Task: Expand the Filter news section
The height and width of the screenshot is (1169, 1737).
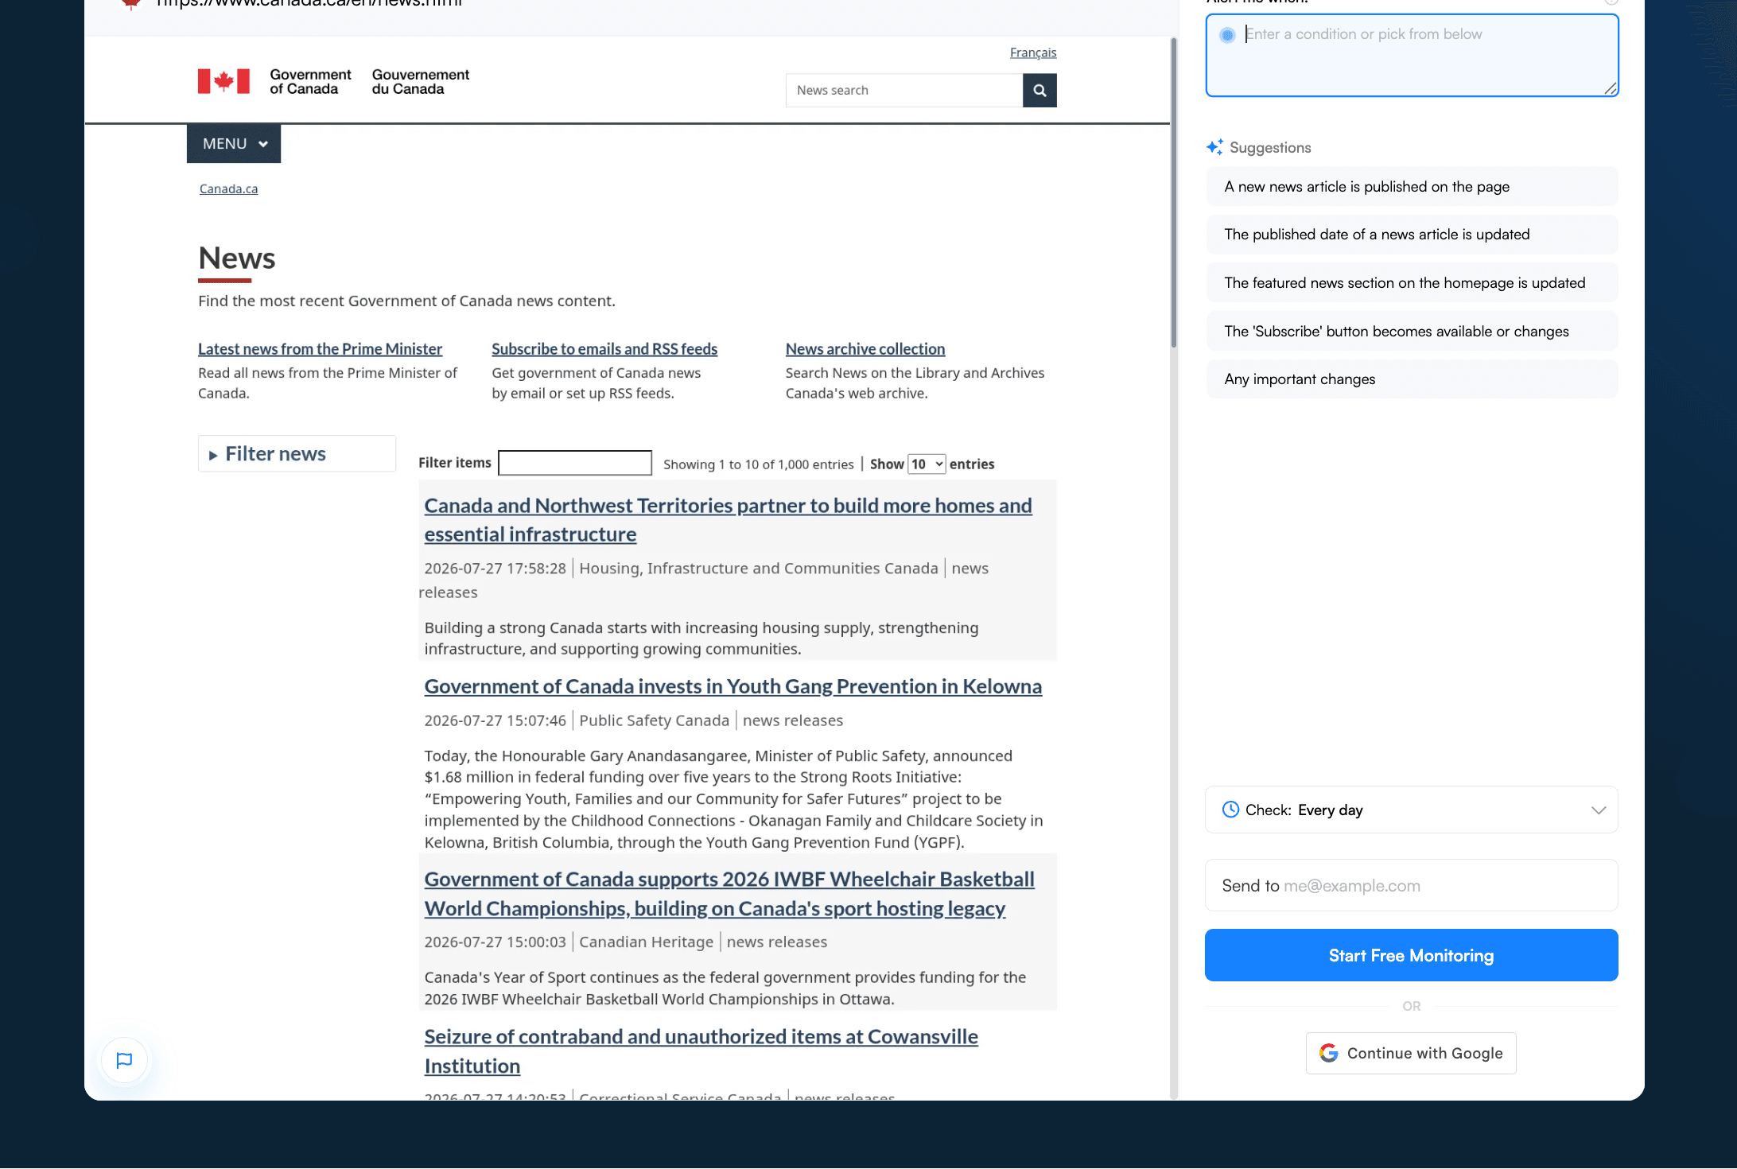Action: [x=297, y=453]
